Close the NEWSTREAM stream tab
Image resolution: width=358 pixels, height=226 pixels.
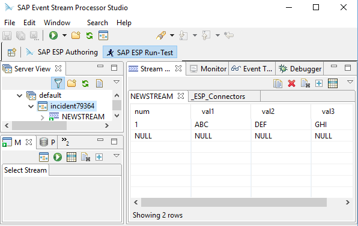(x=181, y=96)
